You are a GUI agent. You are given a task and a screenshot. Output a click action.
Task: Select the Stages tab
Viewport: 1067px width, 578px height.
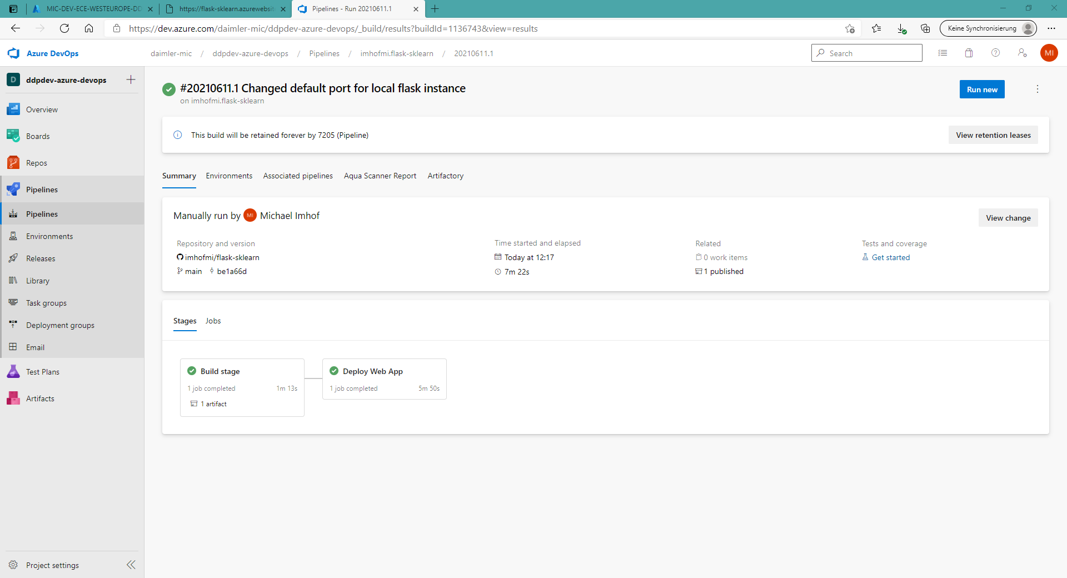coord(185,321)
